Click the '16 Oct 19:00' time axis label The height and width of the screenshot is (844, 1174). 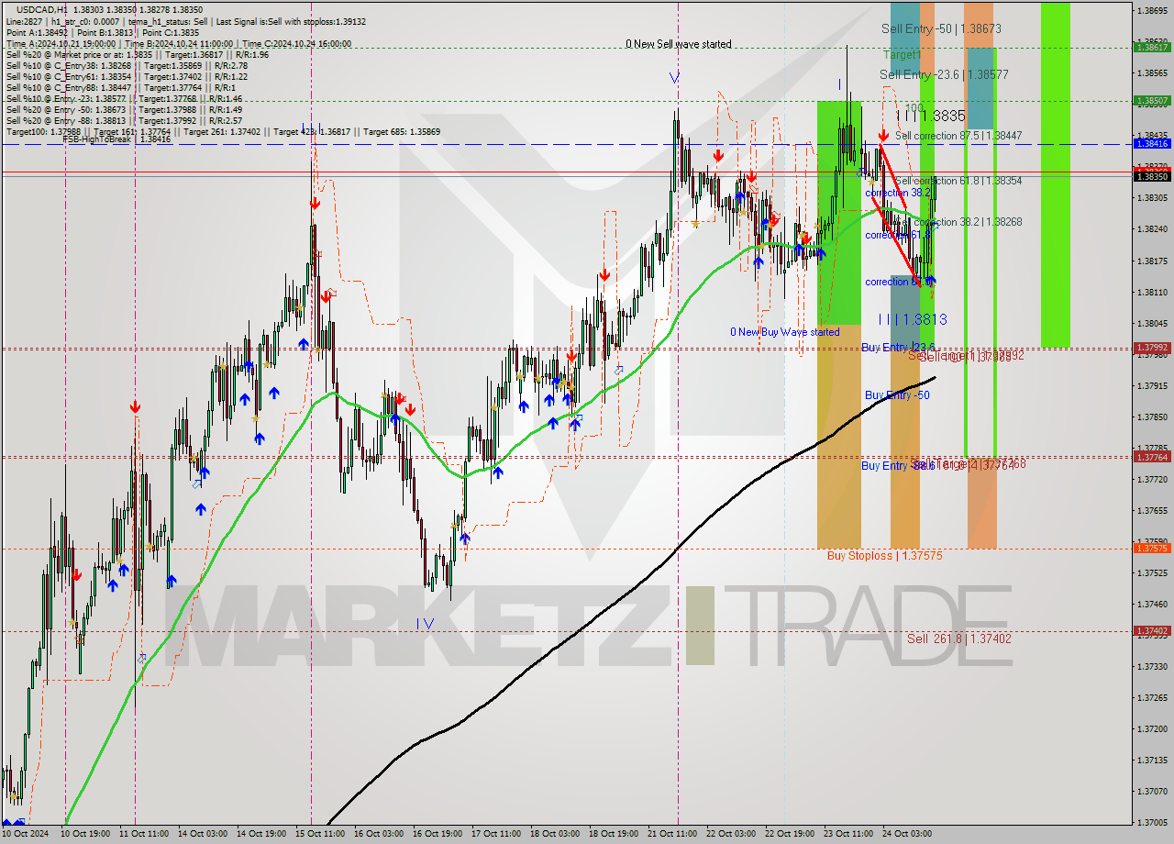[x=438, y=834]
